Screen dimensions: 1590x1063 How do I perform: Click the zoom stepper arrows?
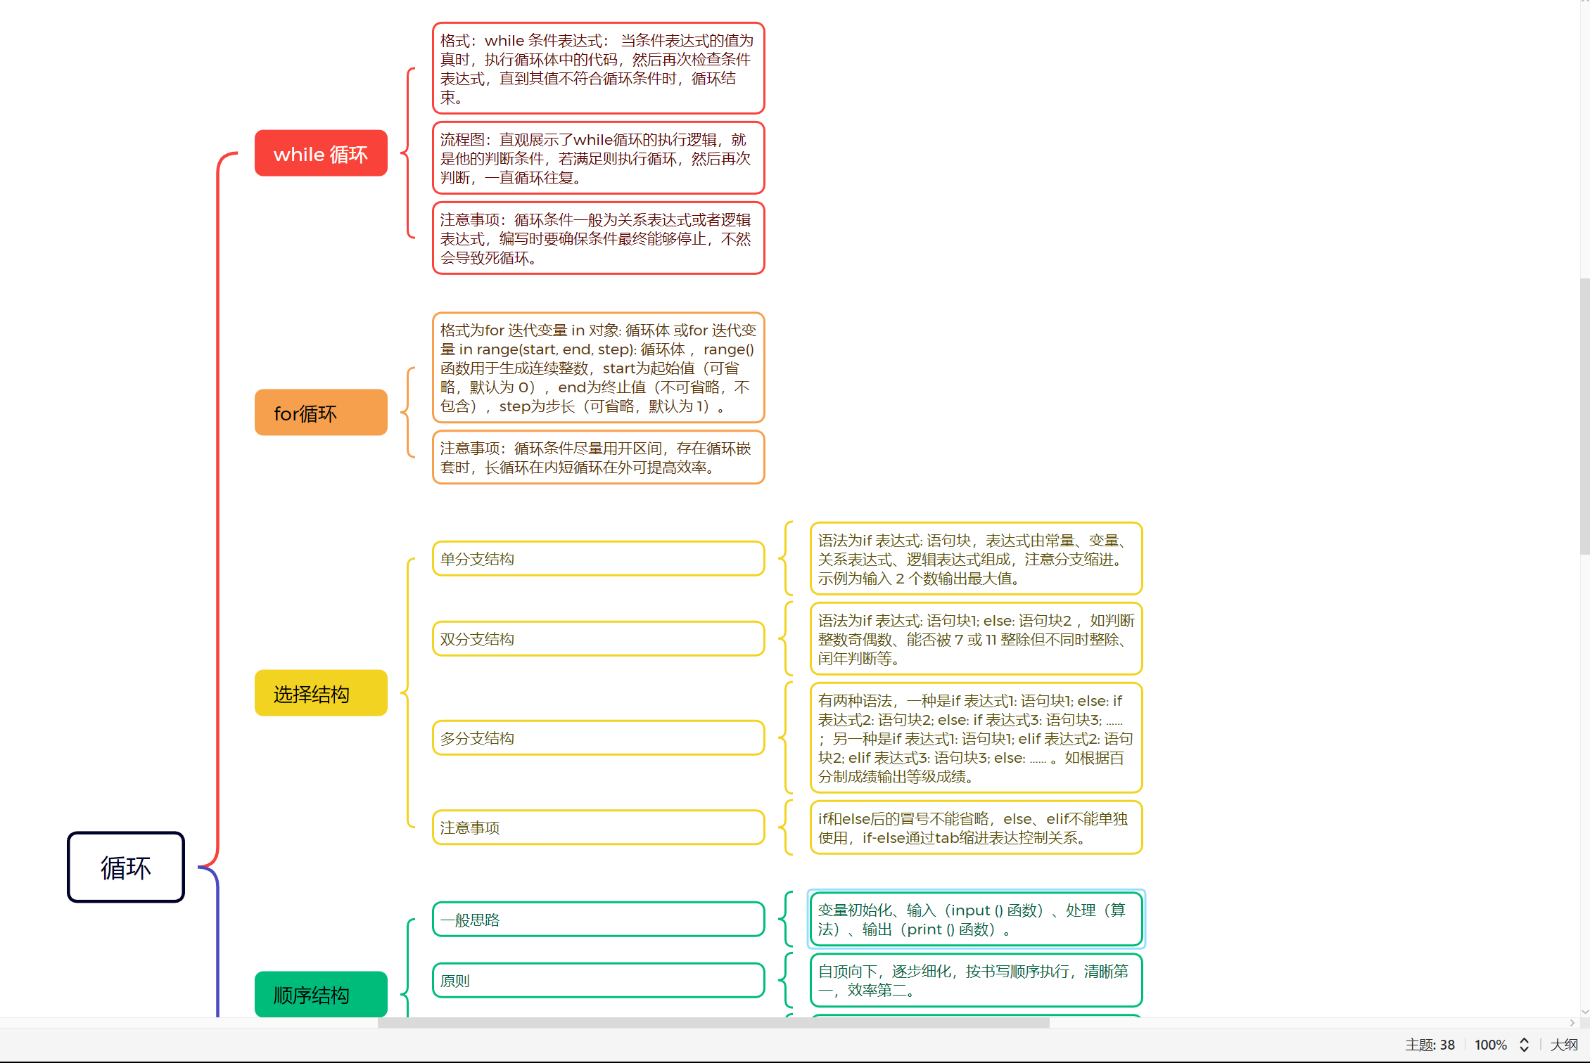pyautogui.click(x=1524, y=1045)
